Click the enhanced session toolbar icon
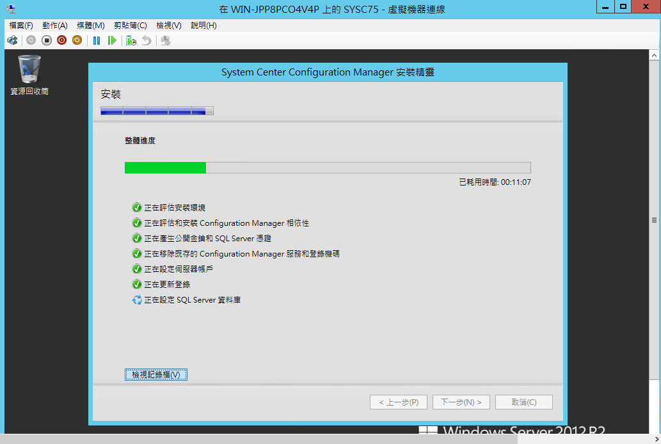 [x=166, y=40]
